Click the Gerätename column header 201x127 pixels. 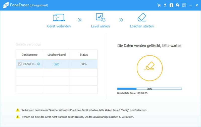[29, 54]
